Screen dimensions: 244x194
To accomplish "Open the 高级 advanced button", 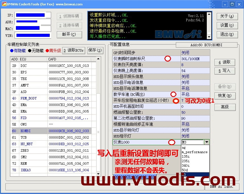I will 224,107.
